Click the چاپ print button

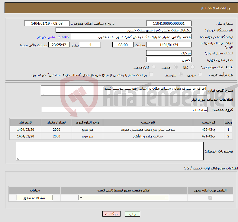[x=133, y=214]
